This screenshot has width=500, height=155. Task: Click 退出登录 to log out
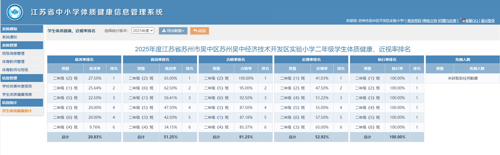click(488, 21)
